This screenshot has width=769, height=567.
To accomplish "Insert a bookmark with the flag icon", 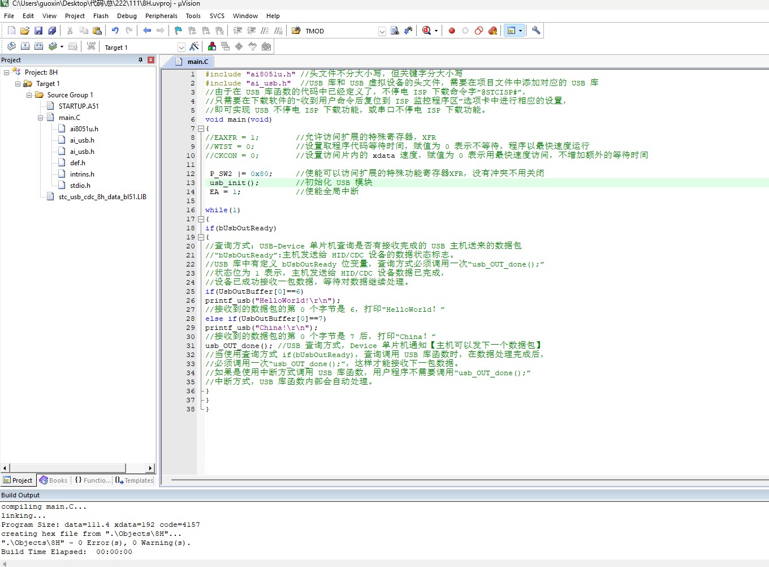I will point(178,31).
